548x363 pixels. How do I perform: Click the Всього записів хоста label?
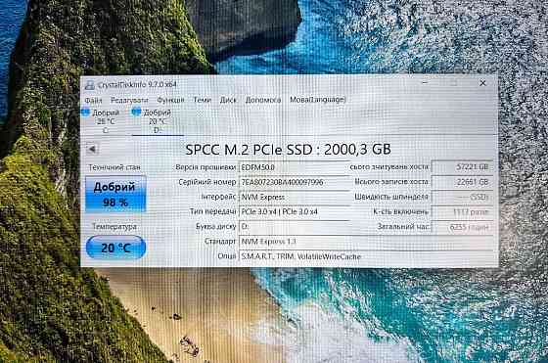pos(391,182)
